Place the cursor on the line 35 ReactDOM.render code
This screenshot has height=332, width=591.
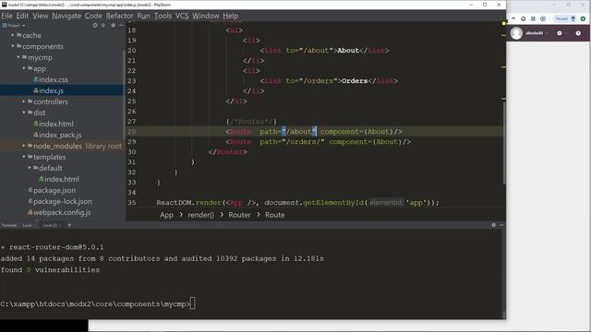point(297,203)
